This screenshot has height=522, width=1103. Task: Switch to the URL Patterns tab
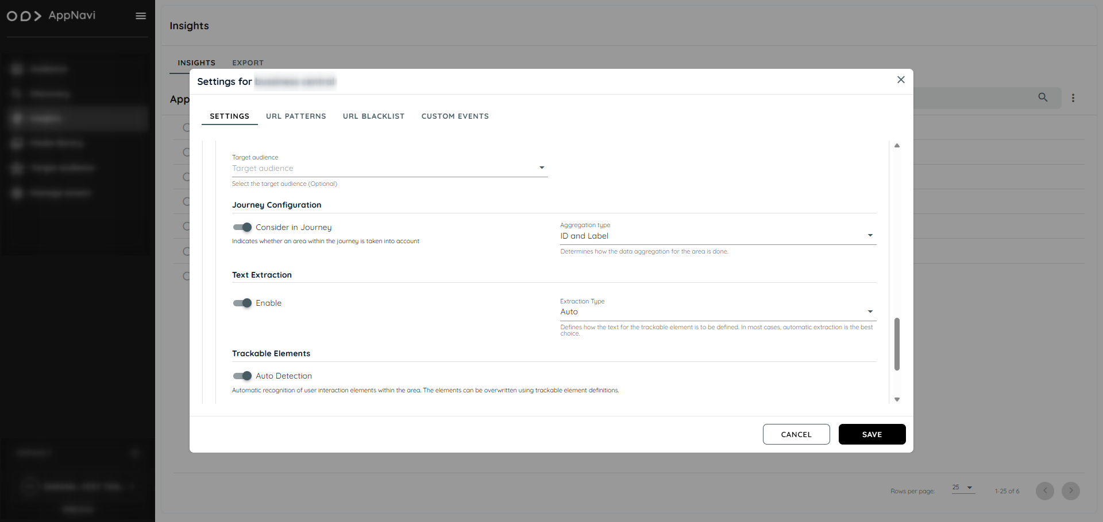click(296, 116)
